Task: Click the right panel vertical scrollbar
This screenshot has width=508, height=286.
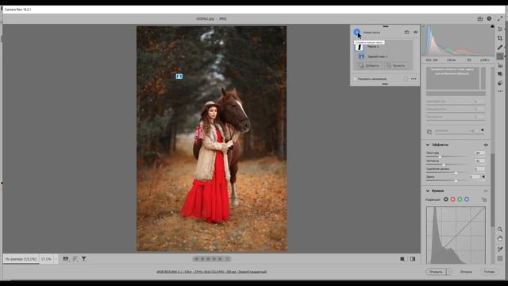Action: 492,190
